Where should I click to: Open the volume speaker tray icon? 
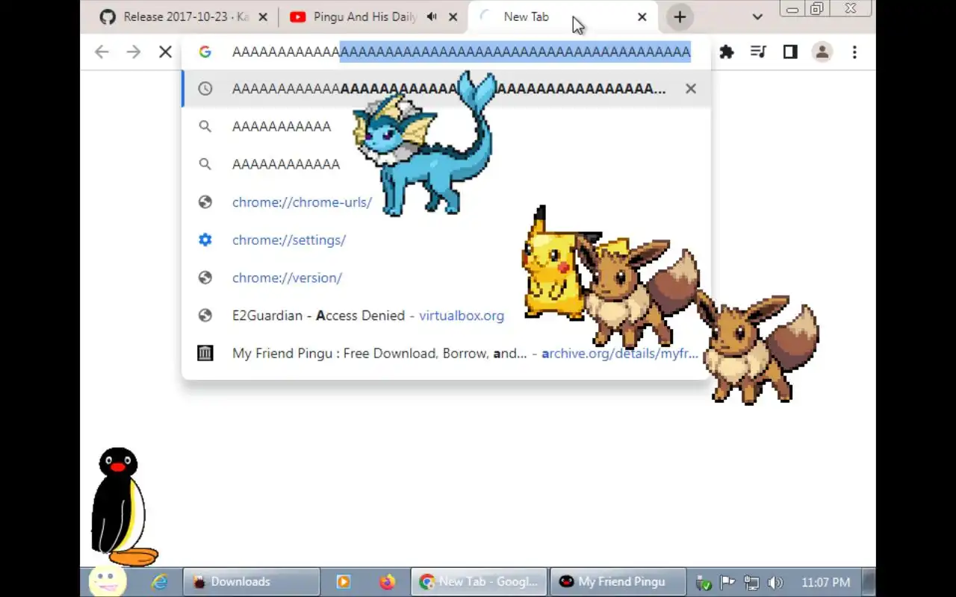click(x=775, y=582)
